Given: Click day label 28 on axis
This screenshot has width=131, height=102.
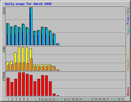Looking at the screenshot, I should 111,99.
